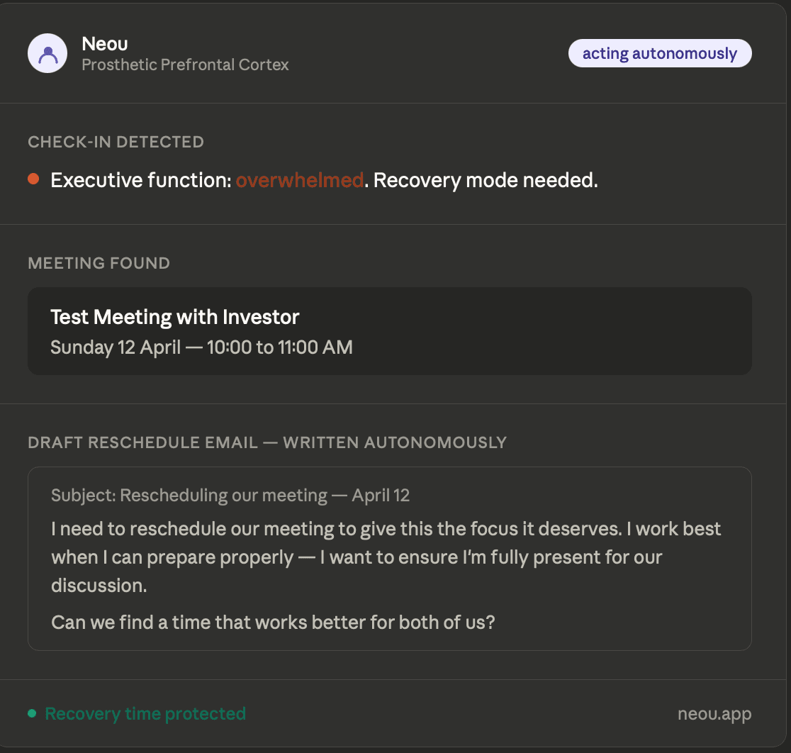This screenshot has width=791, height=753.
Task: Click the highlighted word overwhelmed
Action: pyautogui.click(x=300, y=180)
